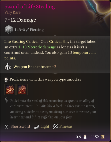Click the gold coin icon beside 1152
111x142 pixels.
[103, 137]
